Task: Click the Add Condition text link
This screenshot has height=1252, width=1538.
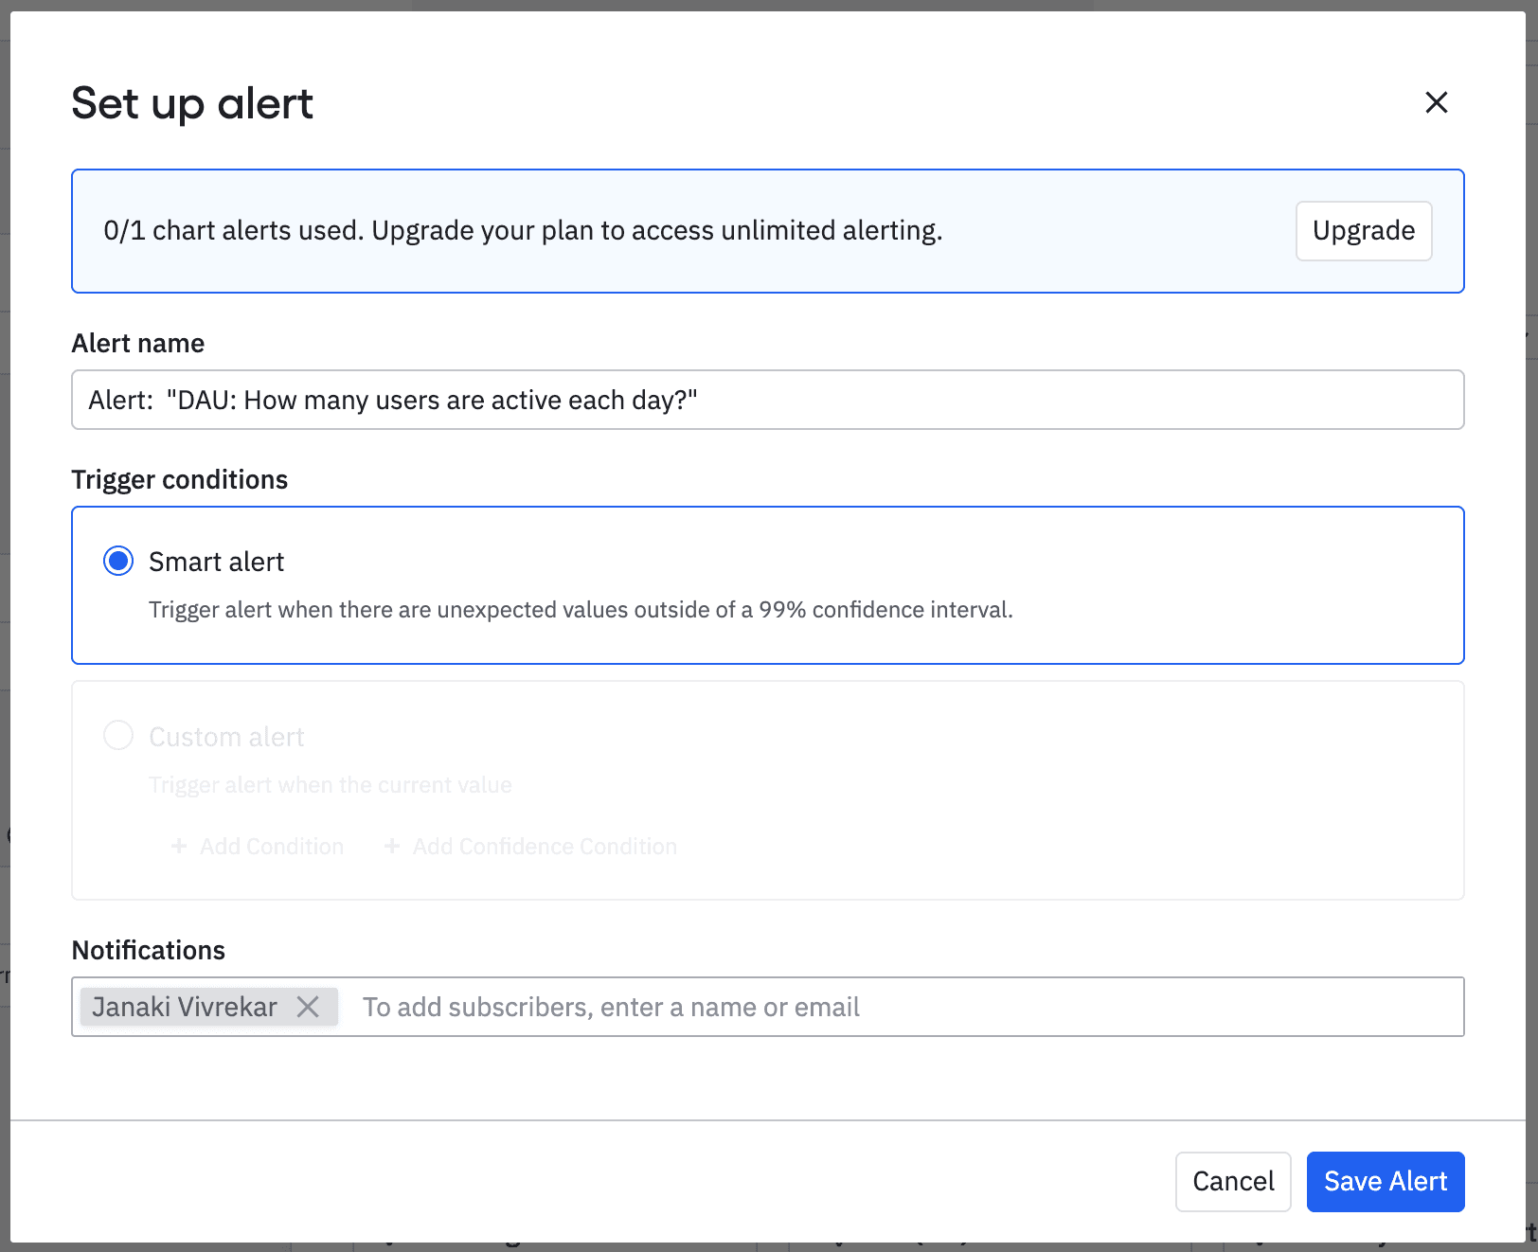Action: tap(271, 847)
